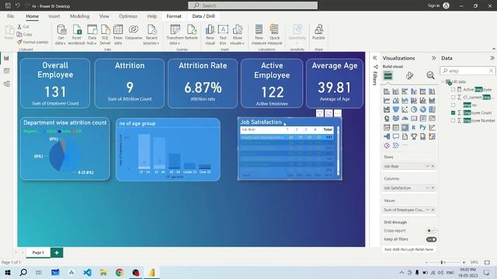
Task: Activate Format painter
Action: (x=33, y=42)
